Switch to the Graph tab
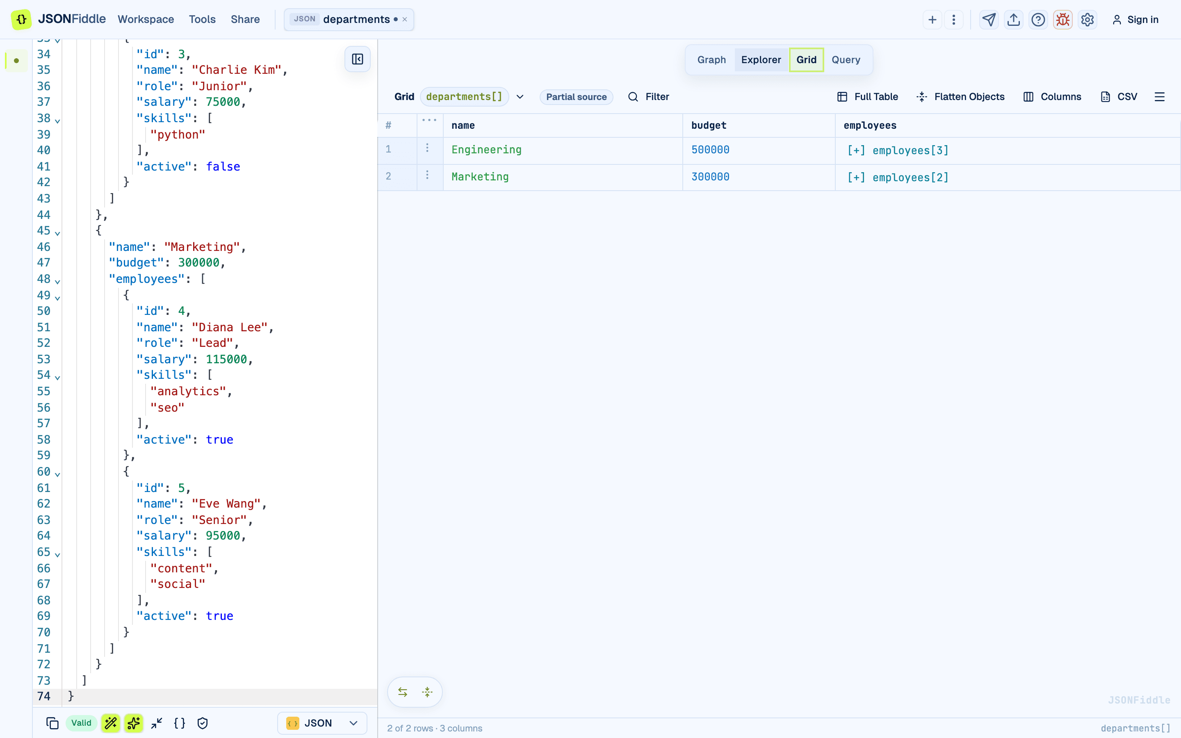 [x=711, y=59]
